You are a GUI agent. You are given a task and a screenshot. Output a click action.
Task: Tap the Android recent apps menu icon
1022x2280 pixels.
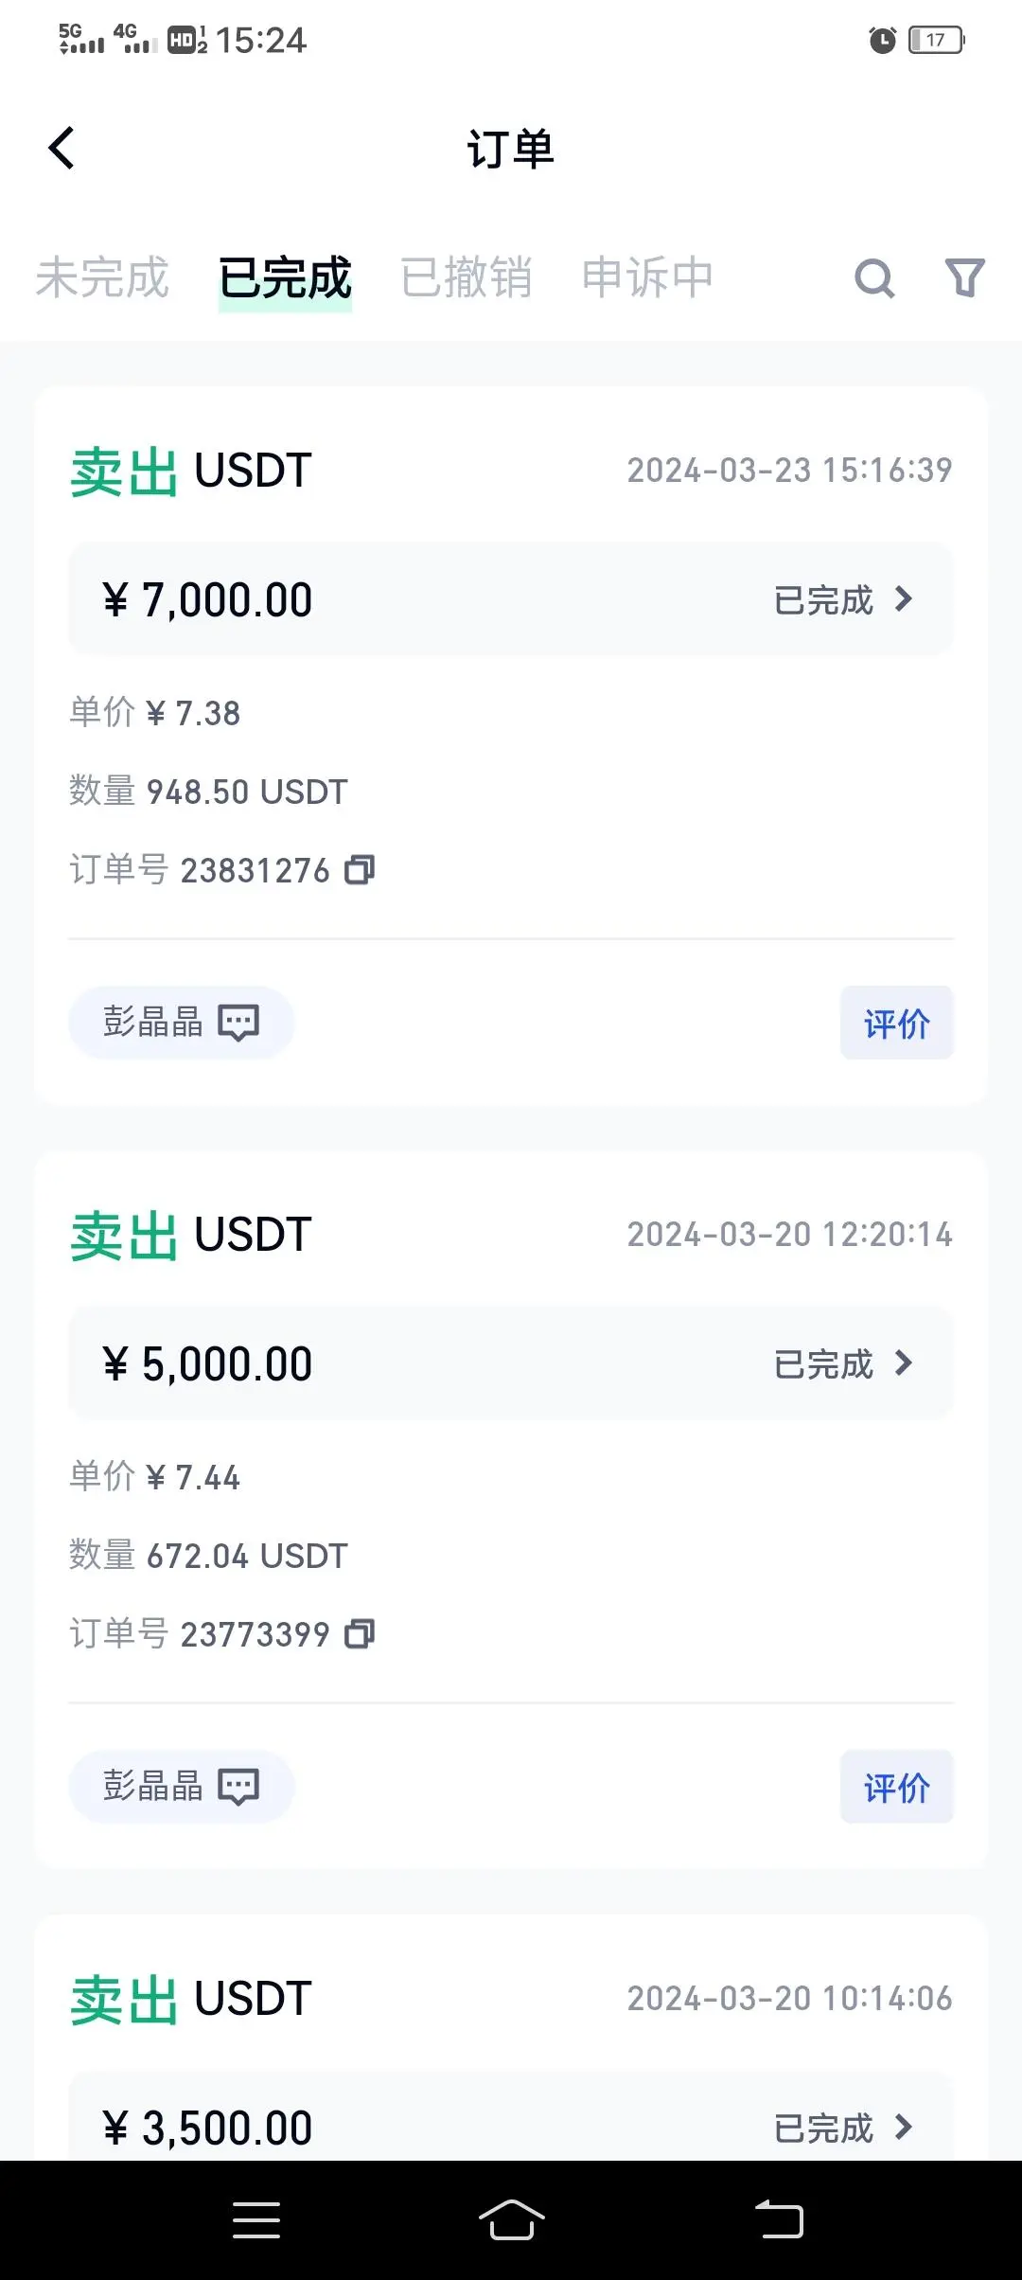[x=256, y=2220]
